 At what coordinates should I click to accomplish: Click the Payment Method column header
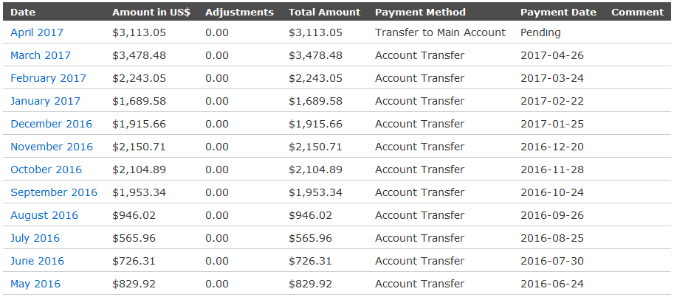pos(420,12)
